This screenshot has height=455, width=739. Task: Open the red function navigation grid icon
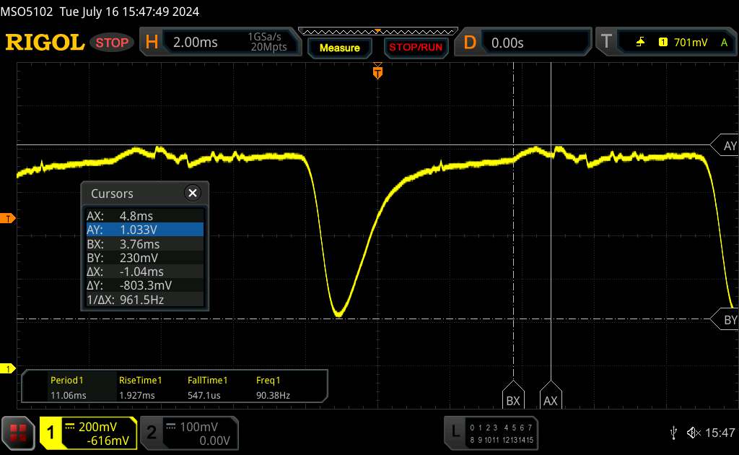point(18,433)
